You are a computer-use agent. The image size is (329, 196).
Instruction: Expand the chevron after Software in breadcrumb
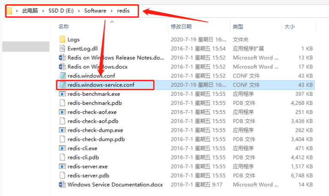pyautogui.click(x=112, y=11)
